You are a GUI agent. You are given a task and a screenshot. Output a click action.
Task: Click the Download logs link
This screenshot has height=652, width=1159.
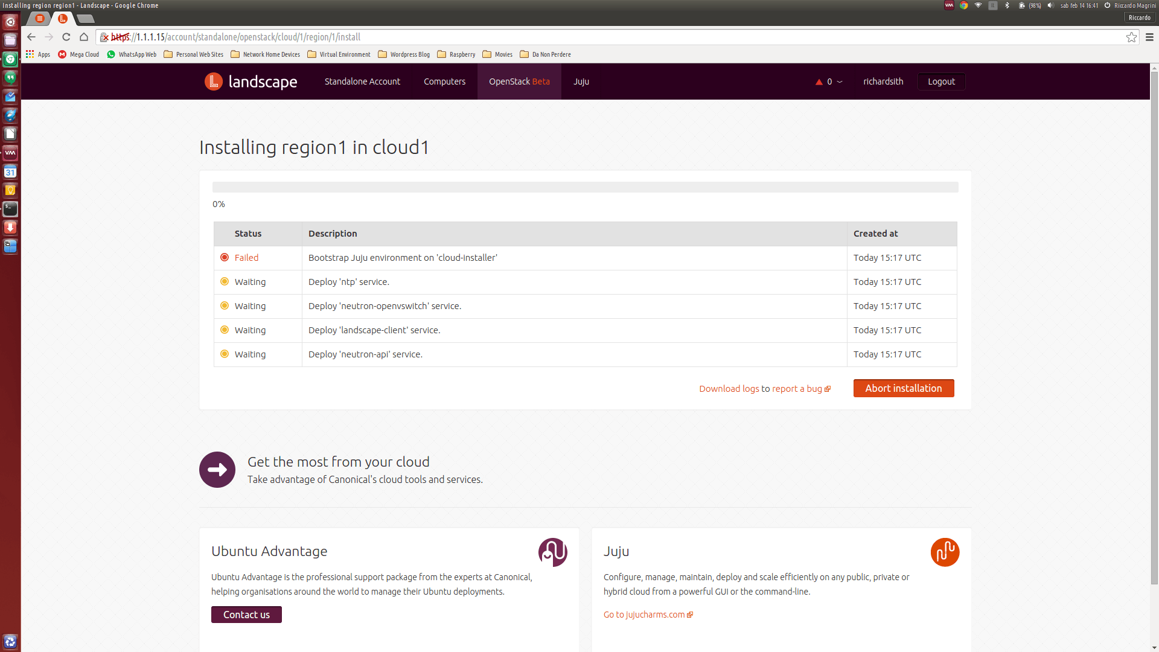tap(729, 389)
